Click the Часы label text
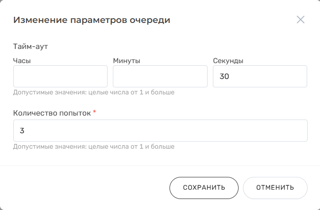The image size is (320, 210). (x=22, y=60)
